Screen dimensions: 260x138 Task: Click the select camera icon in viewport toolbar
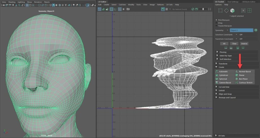[4, 5]
